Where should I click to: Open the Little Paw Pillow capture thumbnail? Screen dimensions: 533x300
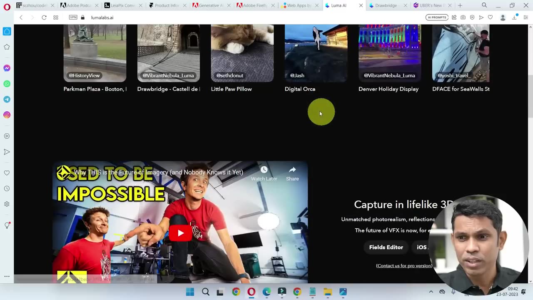pyautogui.click(x=242, y=53)
